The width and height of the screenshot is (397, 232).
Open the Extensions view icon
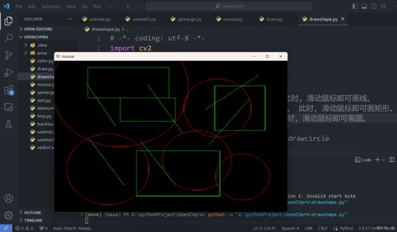coord(9,90)
